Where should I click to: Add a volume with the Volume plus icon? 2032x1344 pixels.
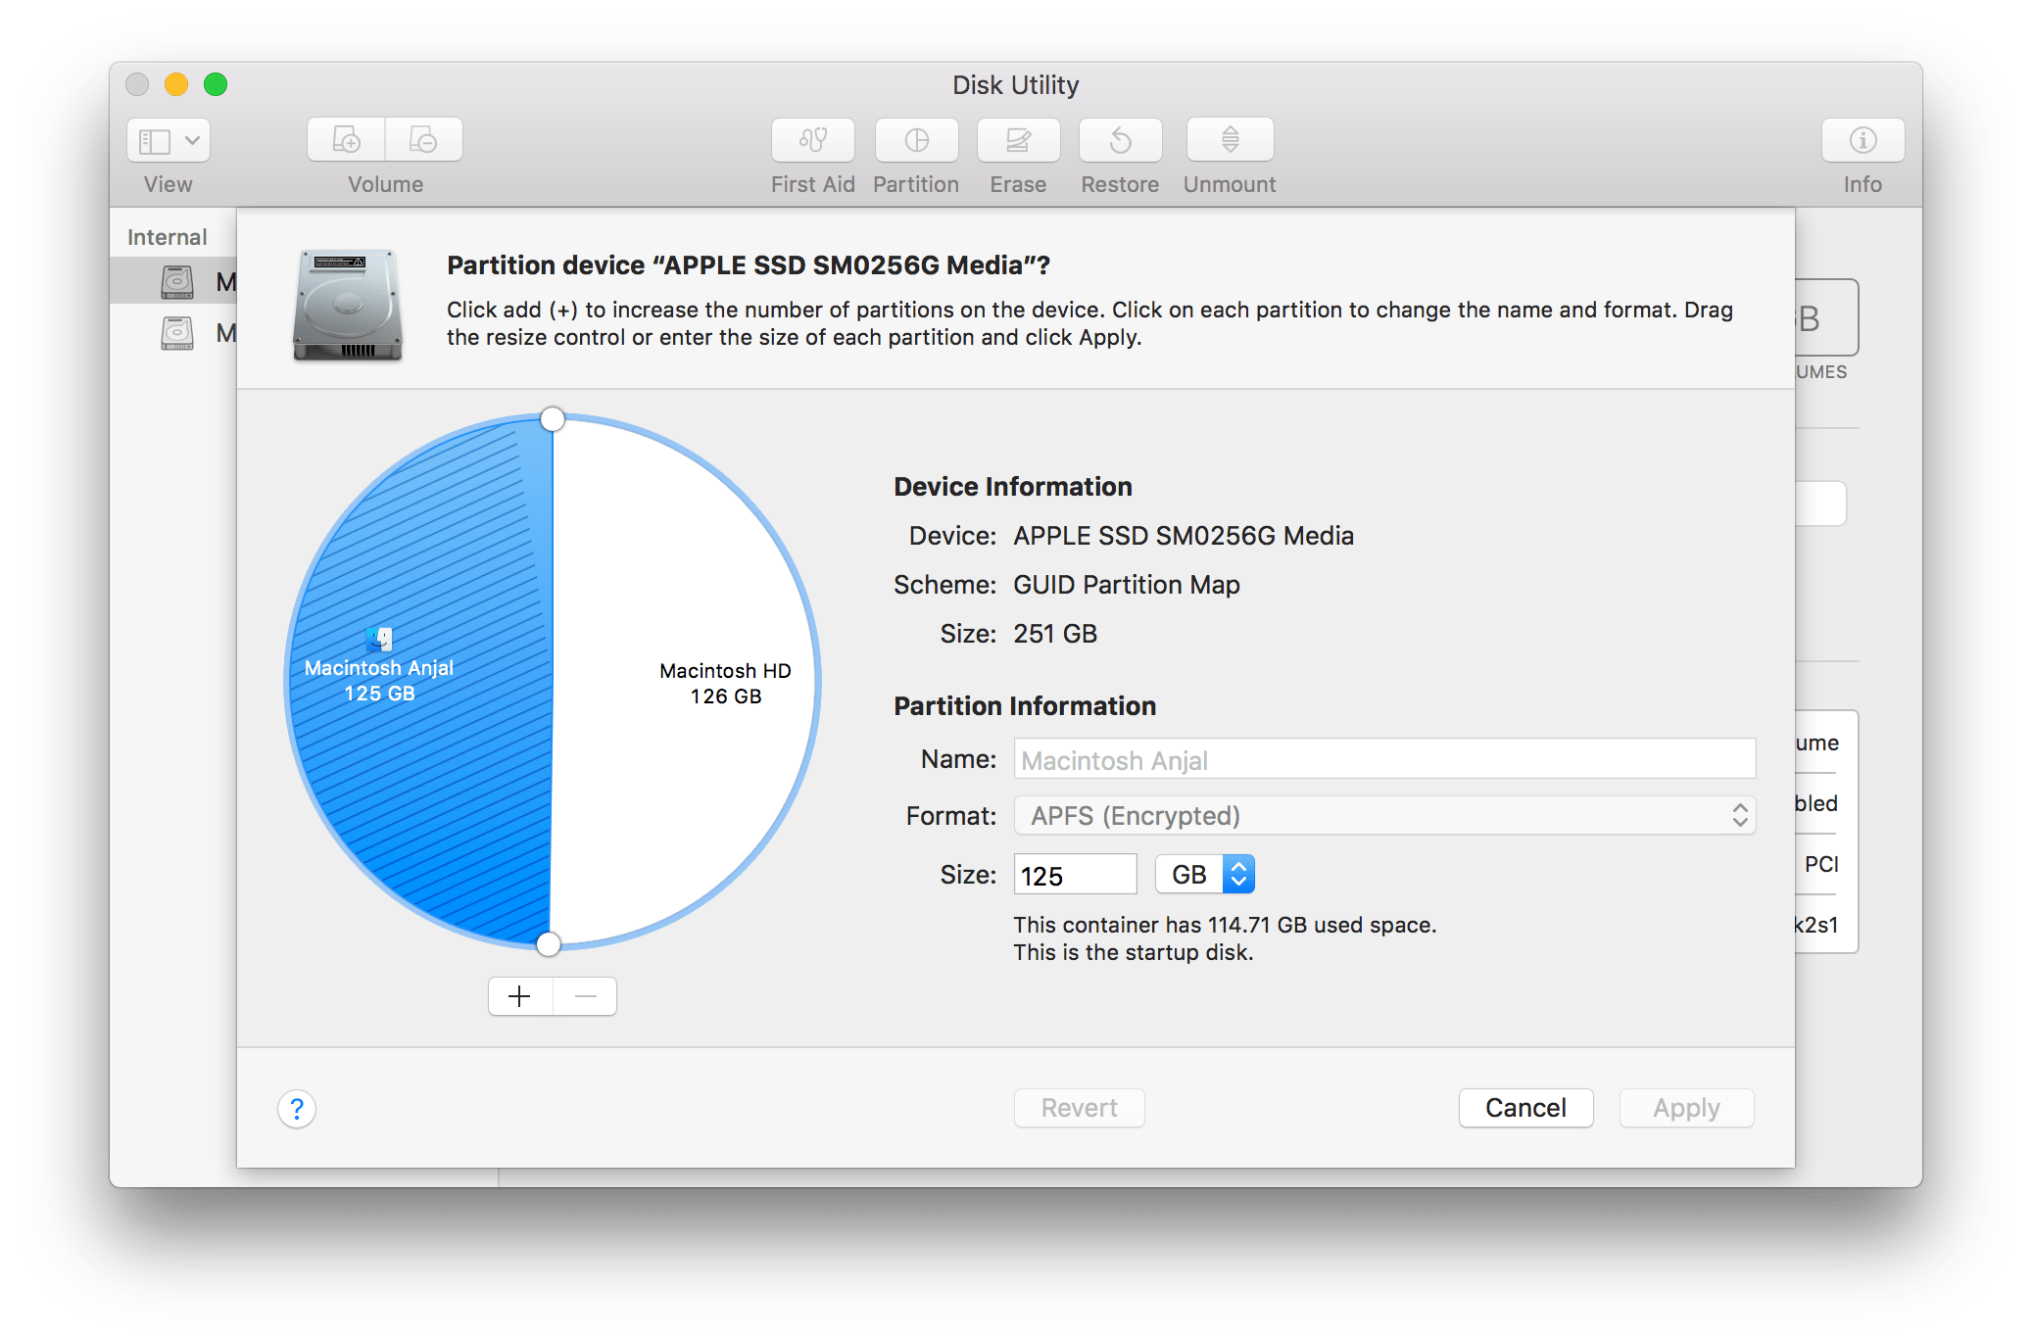[x=345, y=139]
